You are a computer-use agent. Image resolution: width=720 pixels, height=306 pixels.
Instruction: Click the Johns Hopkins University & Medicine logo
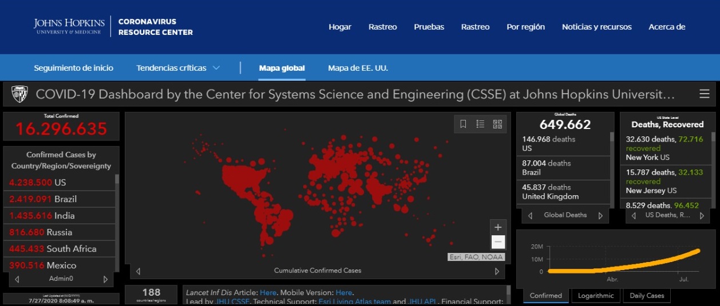coord(69,26)
